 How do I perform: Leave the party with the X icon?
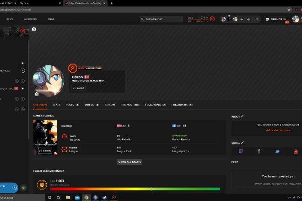[x=257, y=19]
